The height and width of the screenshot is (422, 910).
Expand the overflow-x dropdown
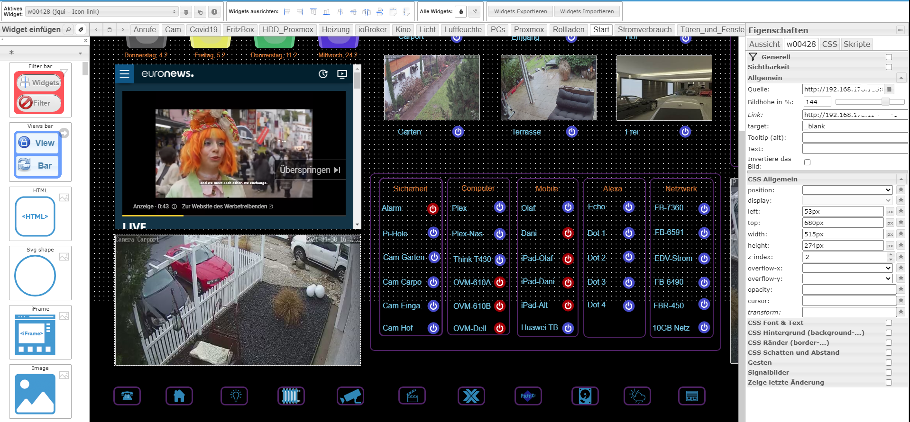pos(847,268)
